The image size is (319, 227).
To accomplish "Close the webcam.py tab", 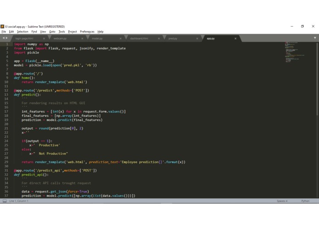I will (82, 39).
